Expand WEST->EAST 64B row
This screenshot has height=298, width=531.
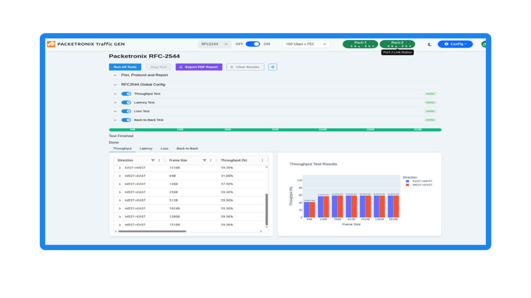point(120,176)
